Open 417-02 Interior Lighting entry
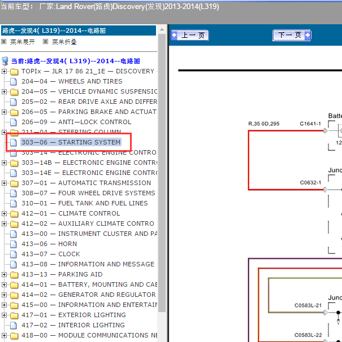The width and height of the screenshot is (342, 342). point(73,325)
